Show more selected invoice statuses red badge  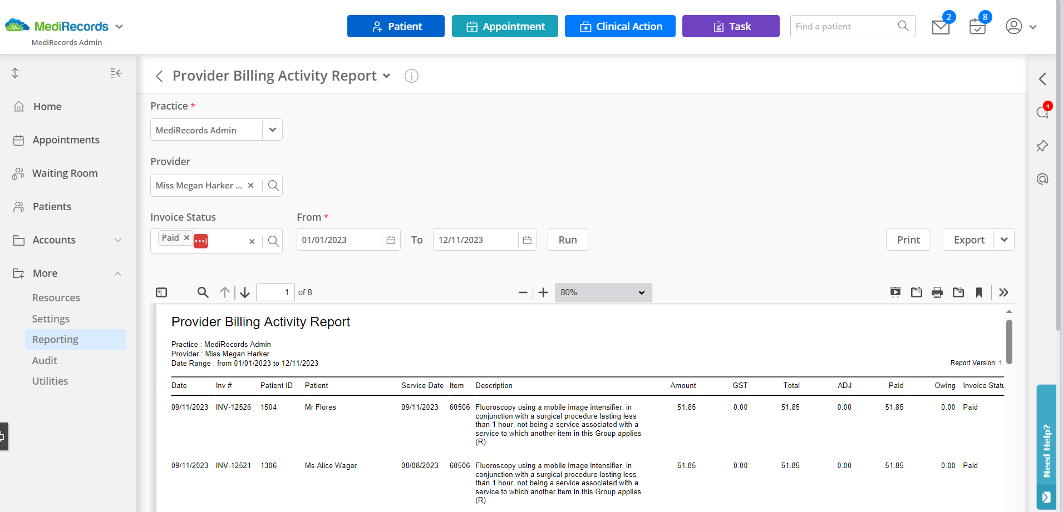tap(201, 241)
